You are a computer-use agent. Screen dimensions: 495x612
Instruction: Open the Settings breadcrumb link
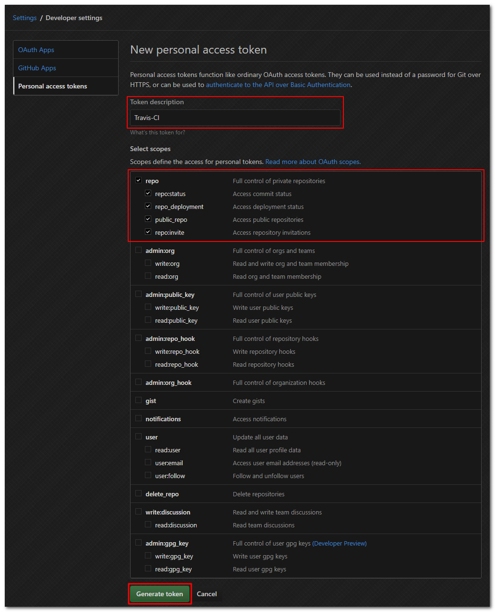pos(25,18)
